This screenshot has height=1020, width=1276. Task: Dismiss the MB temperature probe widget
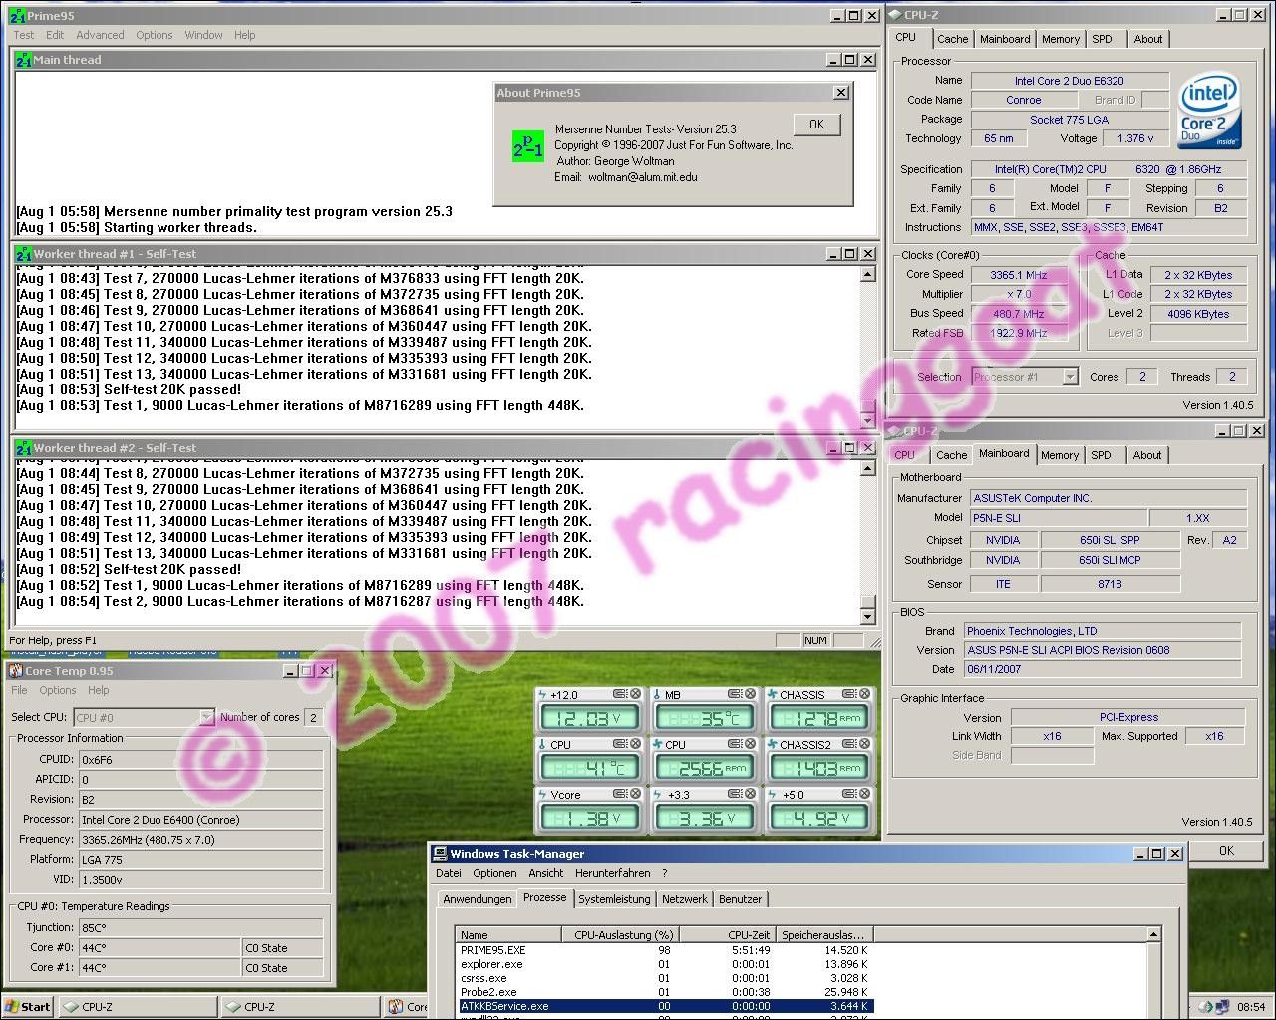(751, 694)
